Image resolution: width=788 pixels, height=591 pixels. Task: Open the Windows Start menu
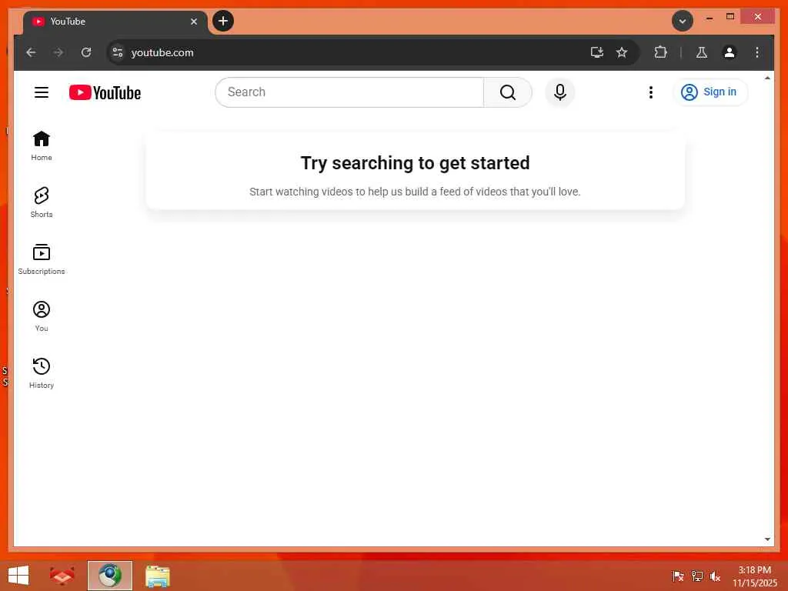click(x=18, y=576)
